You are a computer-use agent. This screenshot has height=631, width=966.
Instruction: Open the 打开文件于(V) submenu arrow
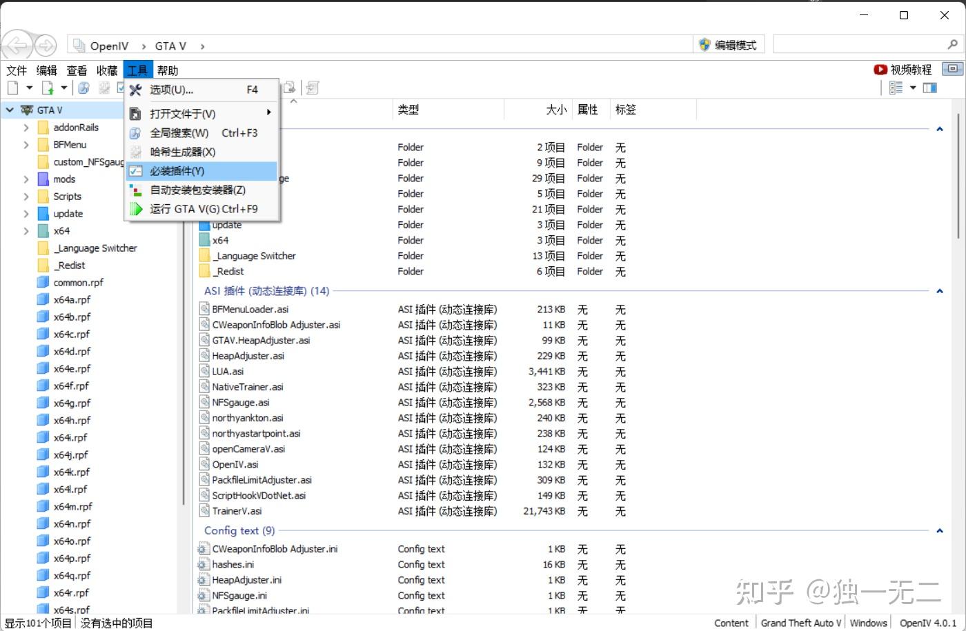pyautogui.click(x=268, y=113)
